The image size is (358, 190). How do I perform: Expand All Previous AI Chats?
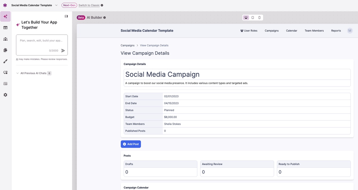coord(33,73)
